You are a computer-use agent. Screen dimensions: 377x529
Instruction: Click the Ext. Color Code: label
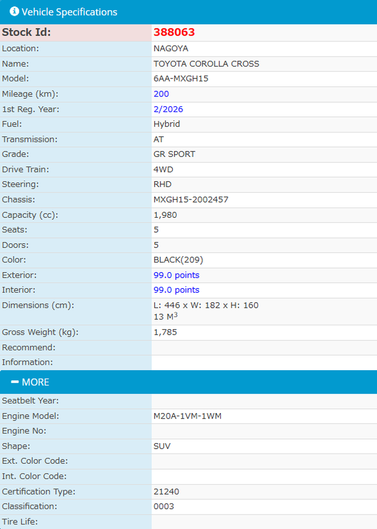click(x=35, y=461)
